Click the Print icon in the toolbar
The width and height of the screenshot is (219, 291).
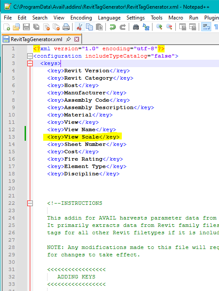click(x=66, y=27)
